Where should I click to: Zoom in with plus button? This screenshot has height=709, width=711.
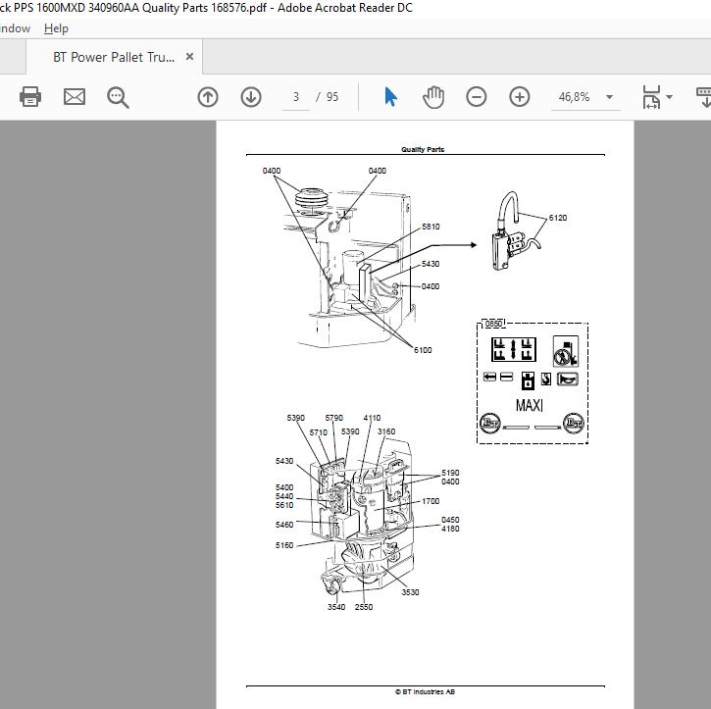tap(519, 97)
